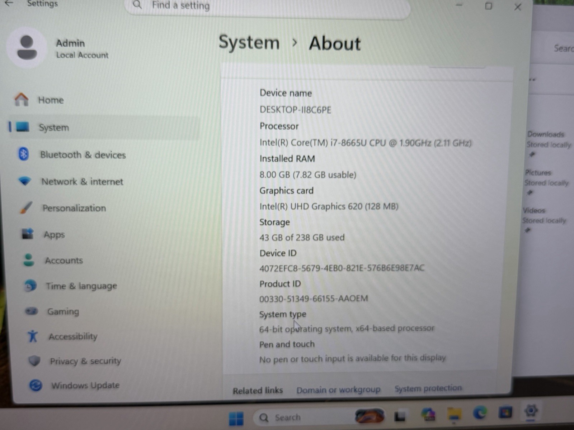Click the Accounts person icon
The height and width of the screenshot is (430, 574).
click(x=29, y=260)
